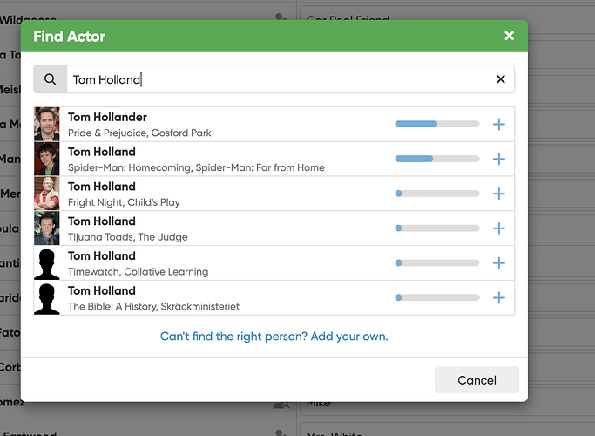This screenshot has height=436, width=595.
Task: Add Tom Holland from Fright Night
Action: [499, 194]
